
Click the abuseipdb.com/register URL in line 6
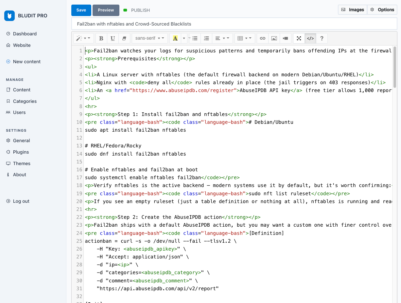click(183, 90)
